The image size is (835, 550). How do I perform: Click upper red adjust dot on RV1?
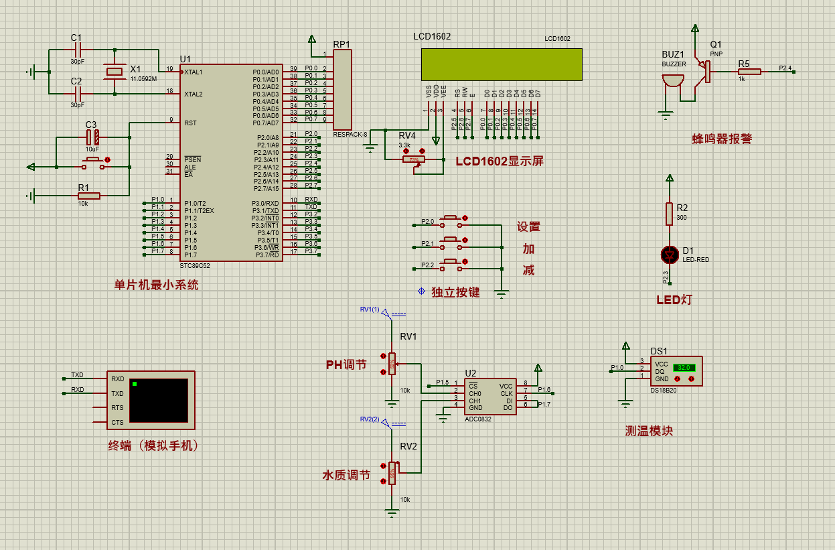coord(383,356)
